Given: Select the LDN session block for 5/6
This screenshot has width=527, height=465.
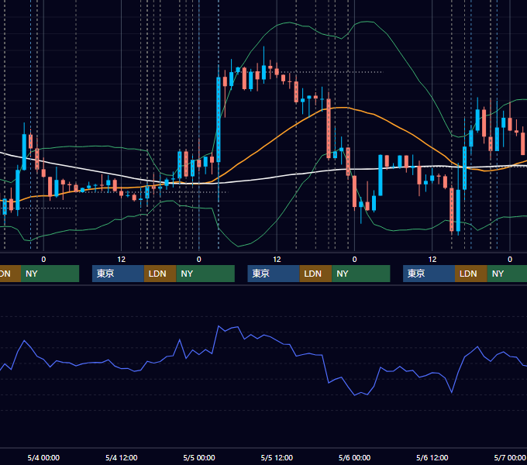Looking at the screenshot, I should 471,274.
